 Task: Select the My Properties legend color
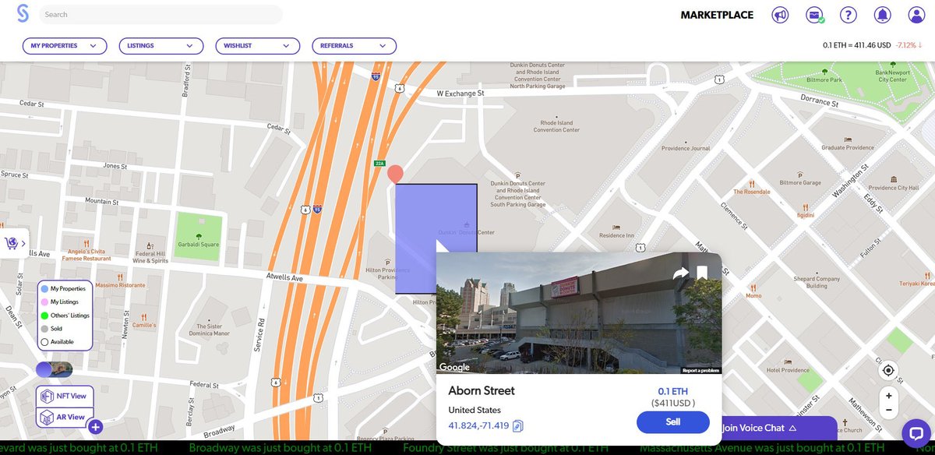(44, 289)
